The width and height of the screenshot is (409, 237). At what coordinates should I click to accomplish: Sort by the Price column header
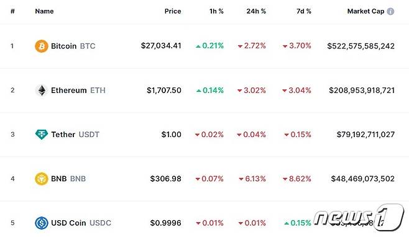(x=173, y=11)
